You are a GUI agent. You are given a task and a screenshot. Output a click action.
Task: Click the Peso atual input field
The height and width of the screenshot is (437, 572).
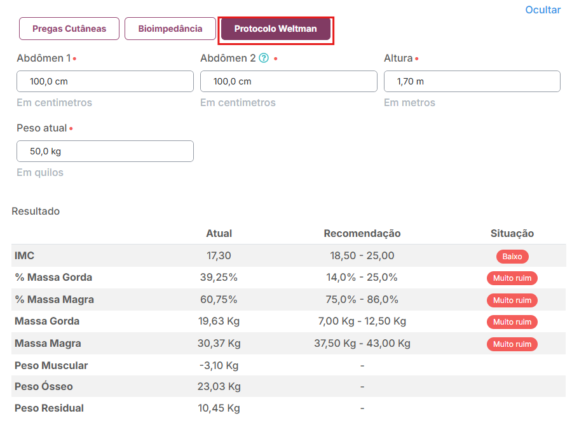coord(105,151)
